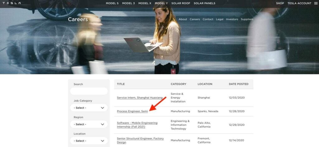Click the CATEGORY column header

(x=179, y=84)
